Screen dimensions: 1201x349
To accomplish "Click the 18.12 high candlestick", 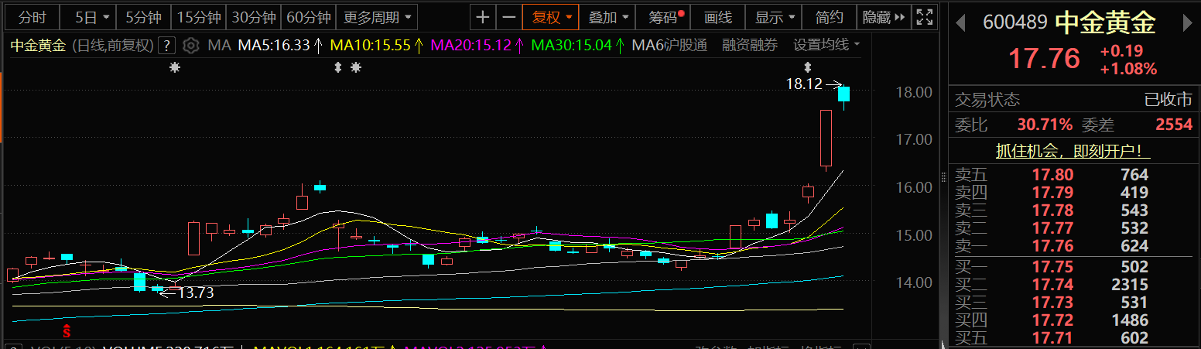I will coord(843,94).
